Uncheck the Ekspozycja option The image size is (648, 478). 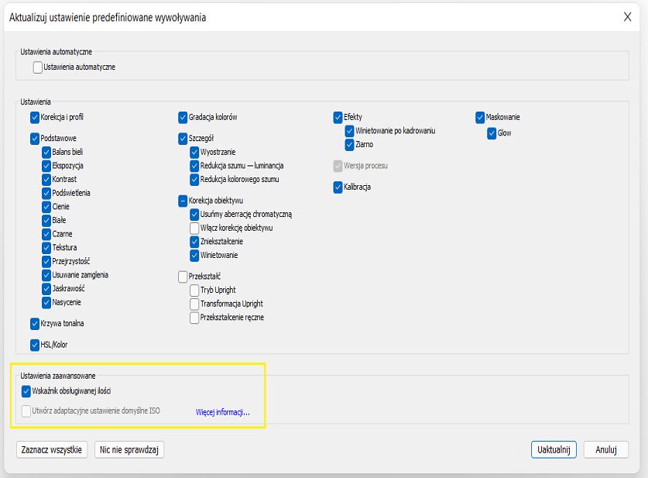coord(46,166)
